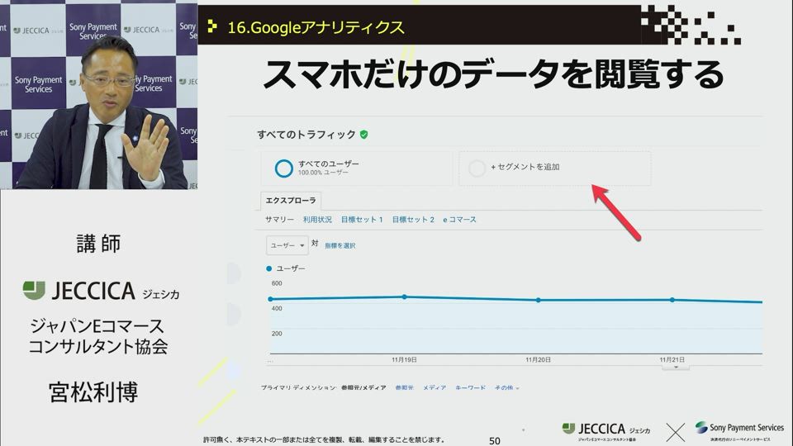Click the red arrow annotation
Viewport: 793px width, 446px height.
[616, 213]
